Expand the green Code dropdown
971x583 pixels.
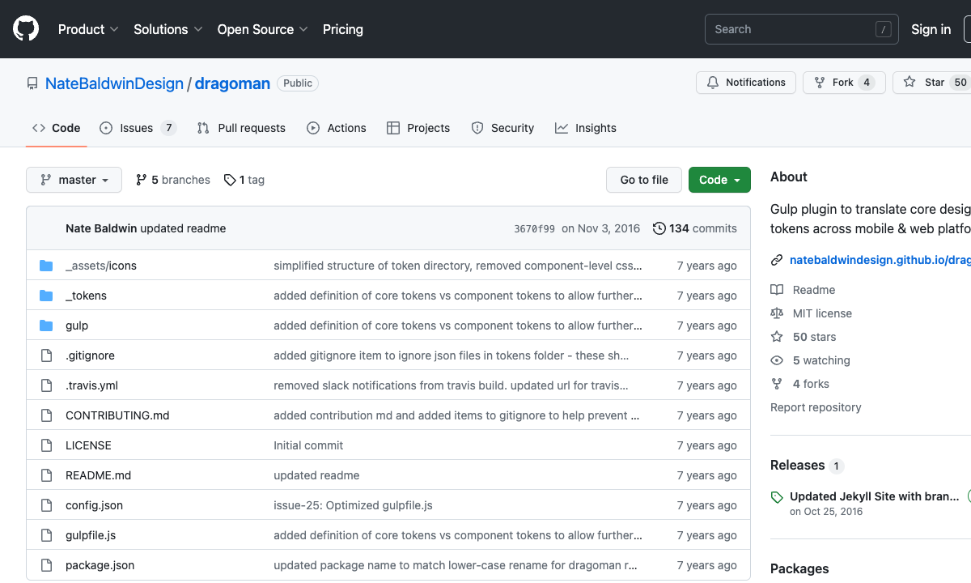[x=719, y=180]
